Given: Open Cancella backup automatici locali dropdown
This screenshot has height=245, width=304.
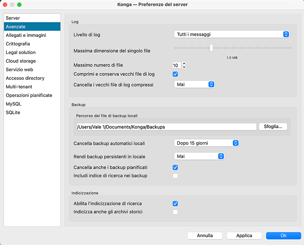Looking at the screenshot, I should point(206,143).
